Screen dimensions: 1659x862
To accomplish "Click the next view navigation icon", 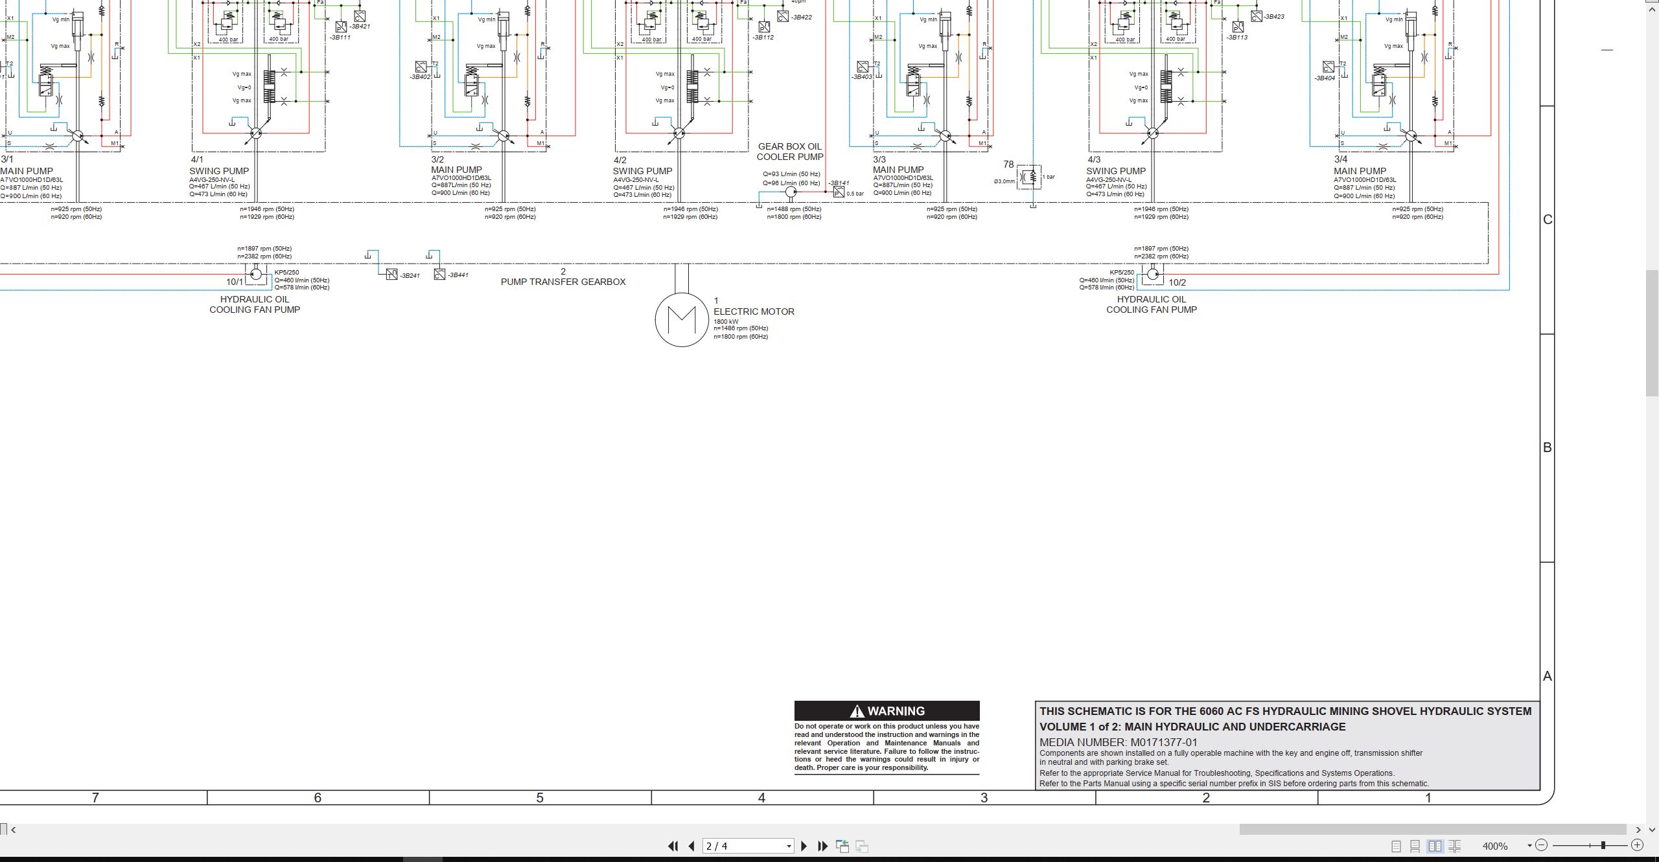I will [x=862, y=846].
